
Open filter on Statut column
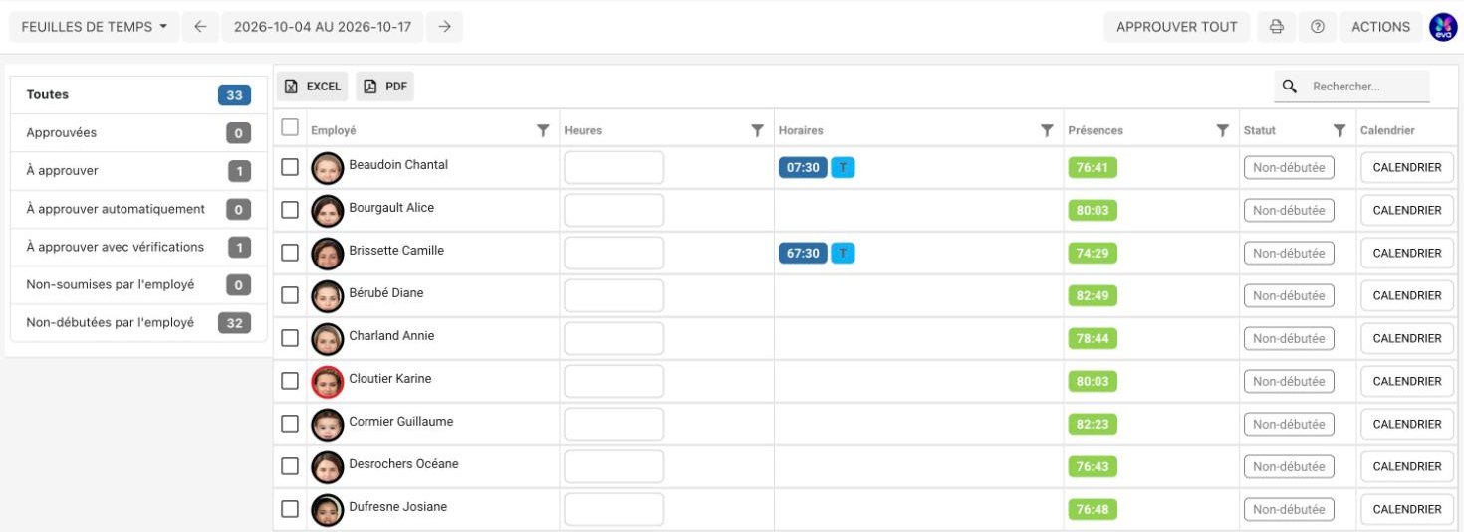[1340, 130]
